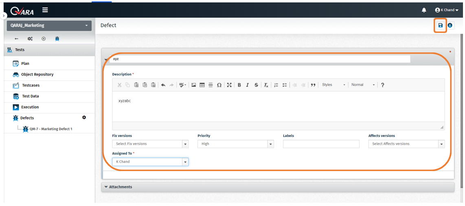Maximize the description editor

click(x=229, y=85)
